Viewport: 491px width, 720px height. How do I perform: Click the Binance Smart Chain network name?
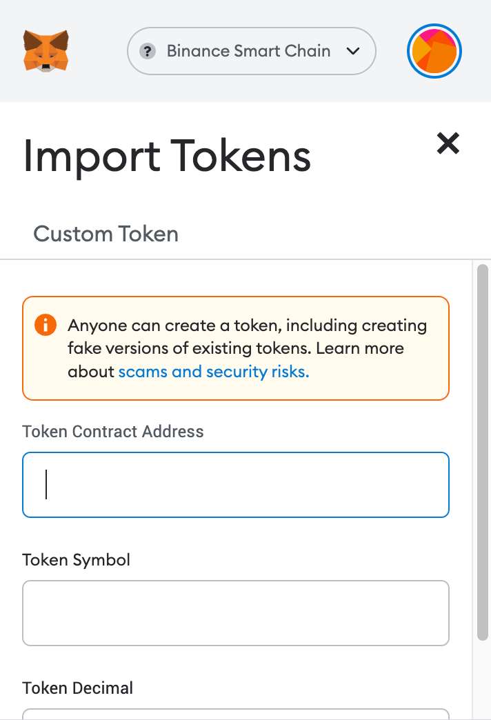pyautogui.click(x=248, y=51)
